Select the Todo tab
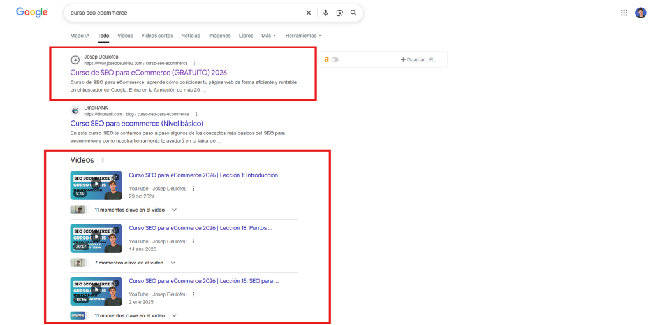Screen dimensions: 653x325 coord(103,36)
